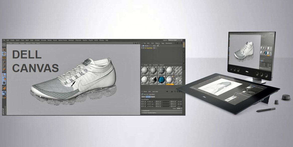Switch to the Coord. attributes tab
Image resolution: width=293 pixels, height=147 pixels.
coord(148,97)
